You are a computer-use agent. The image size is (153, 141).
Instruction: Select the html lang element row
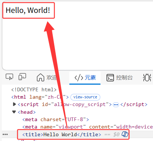[40, 97]
